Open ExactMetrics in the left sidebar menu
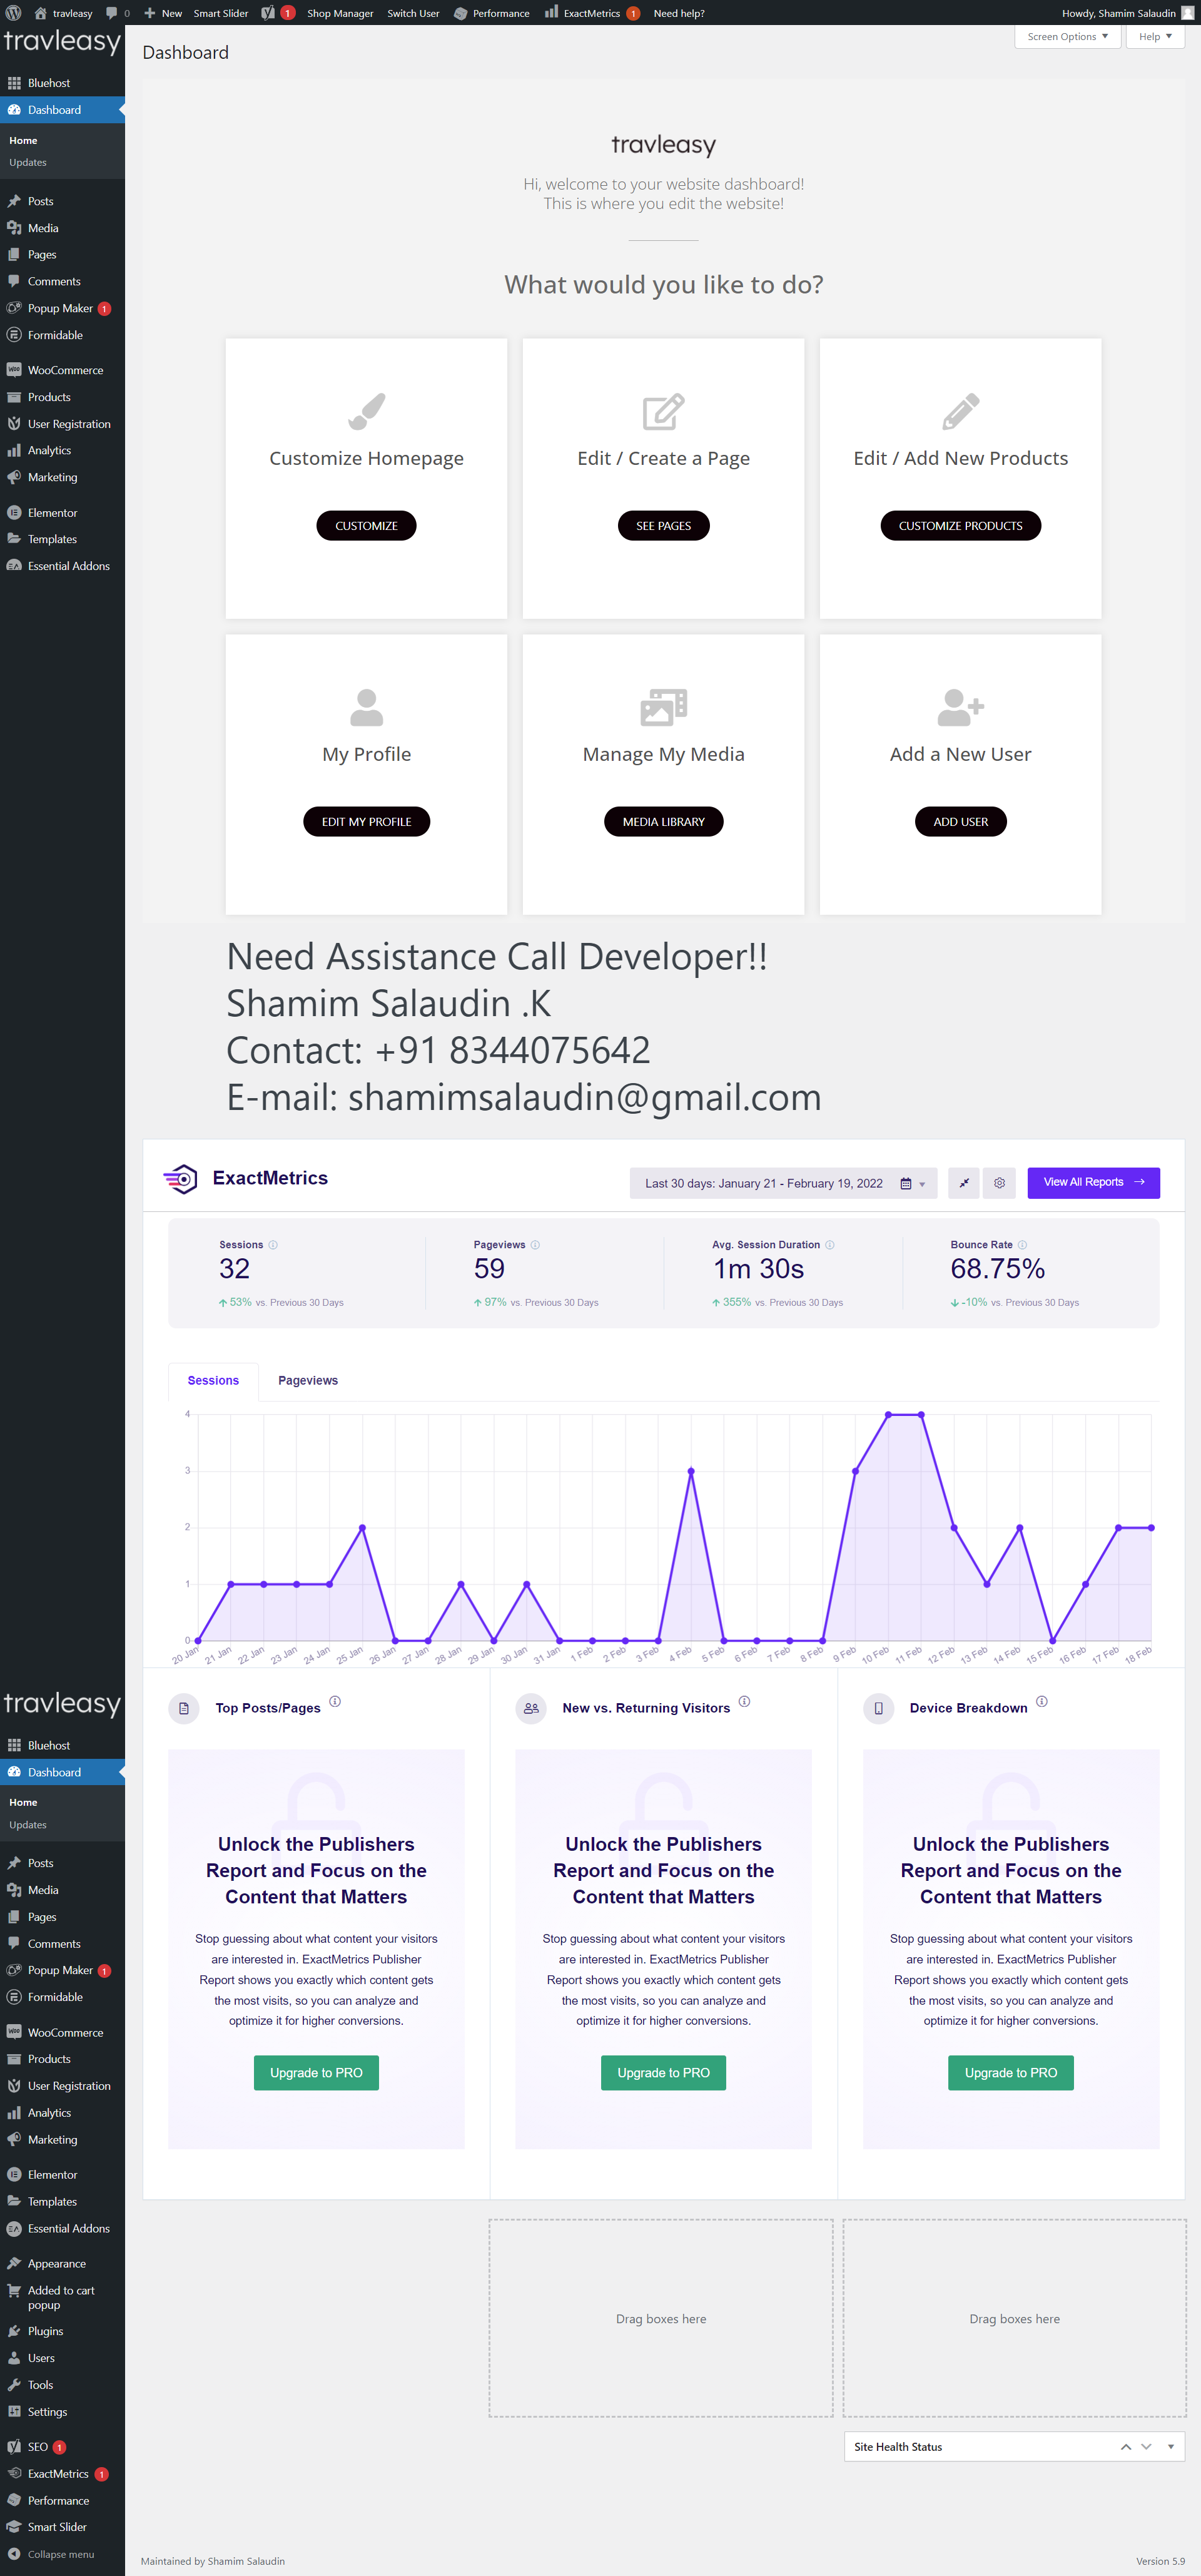 tap(62, 2474)
